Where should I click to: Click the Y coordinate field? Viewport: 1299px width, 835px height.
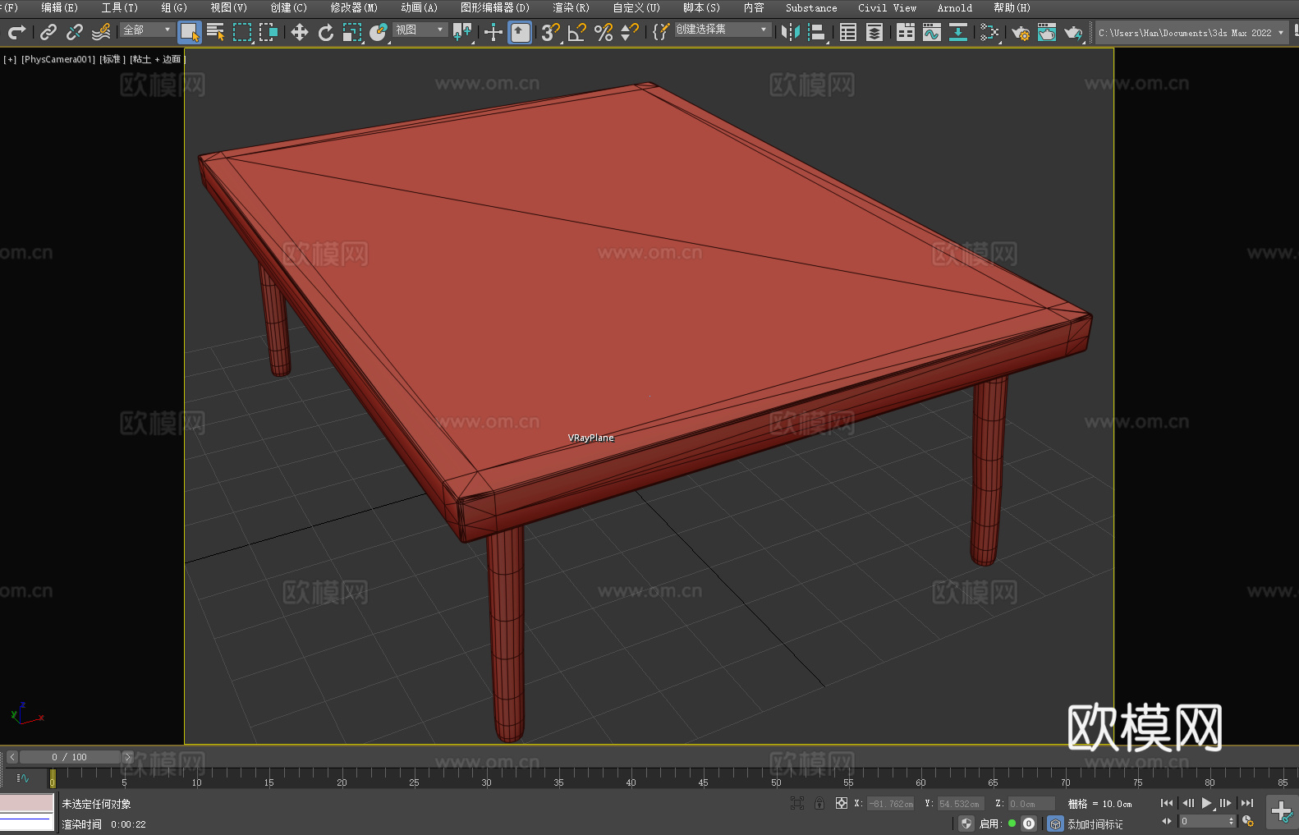coord(960,804)
